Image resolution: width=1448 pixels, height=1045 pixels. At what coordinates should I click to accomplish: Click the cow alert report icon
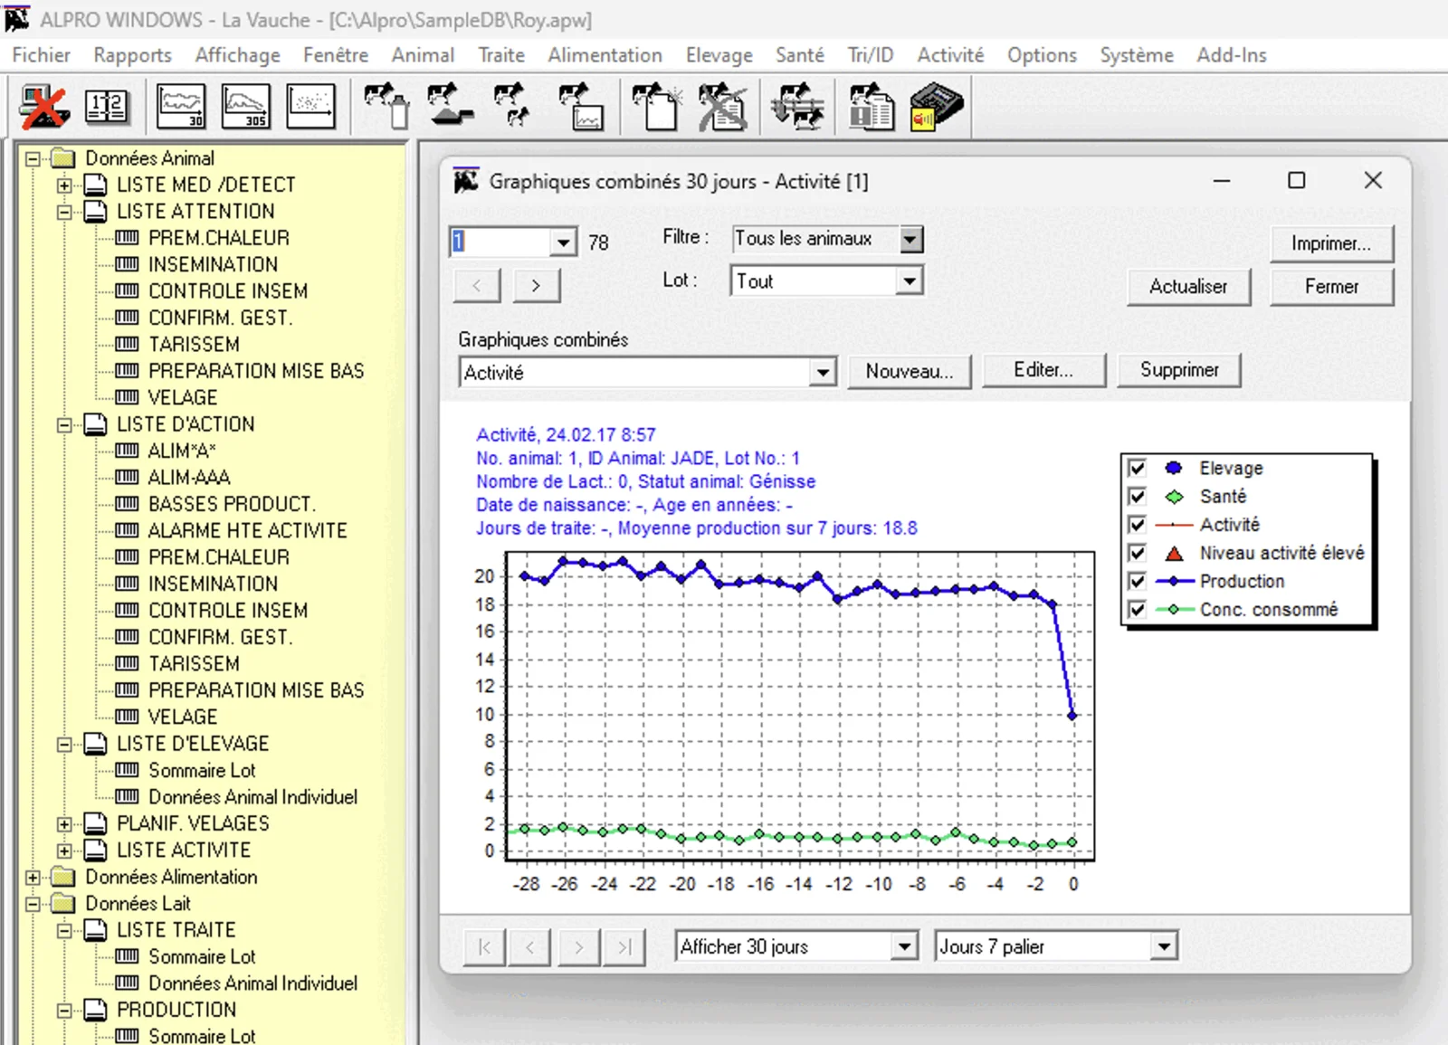click(872, 107)
